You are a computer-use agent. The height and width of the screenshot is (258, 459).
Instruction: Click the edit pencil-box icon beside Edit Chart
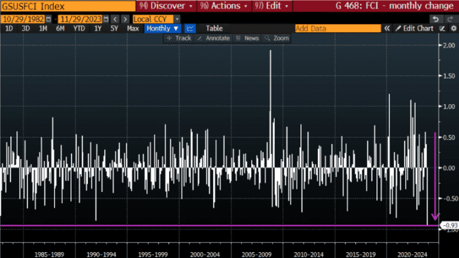[443, 28]
